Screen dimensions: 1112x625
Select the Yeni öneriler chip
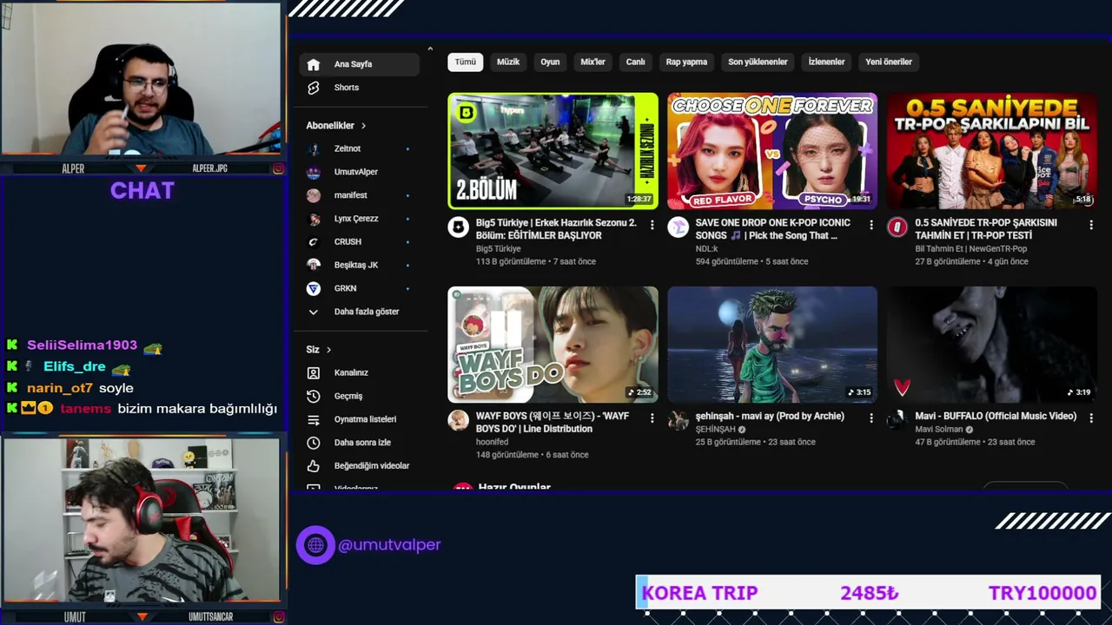[889, 62]
